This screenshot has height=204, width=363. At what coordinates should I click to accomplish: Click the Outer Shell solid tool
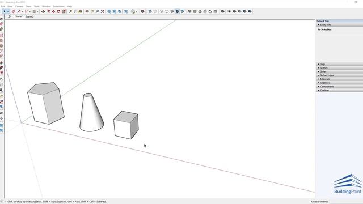(222, 11)
